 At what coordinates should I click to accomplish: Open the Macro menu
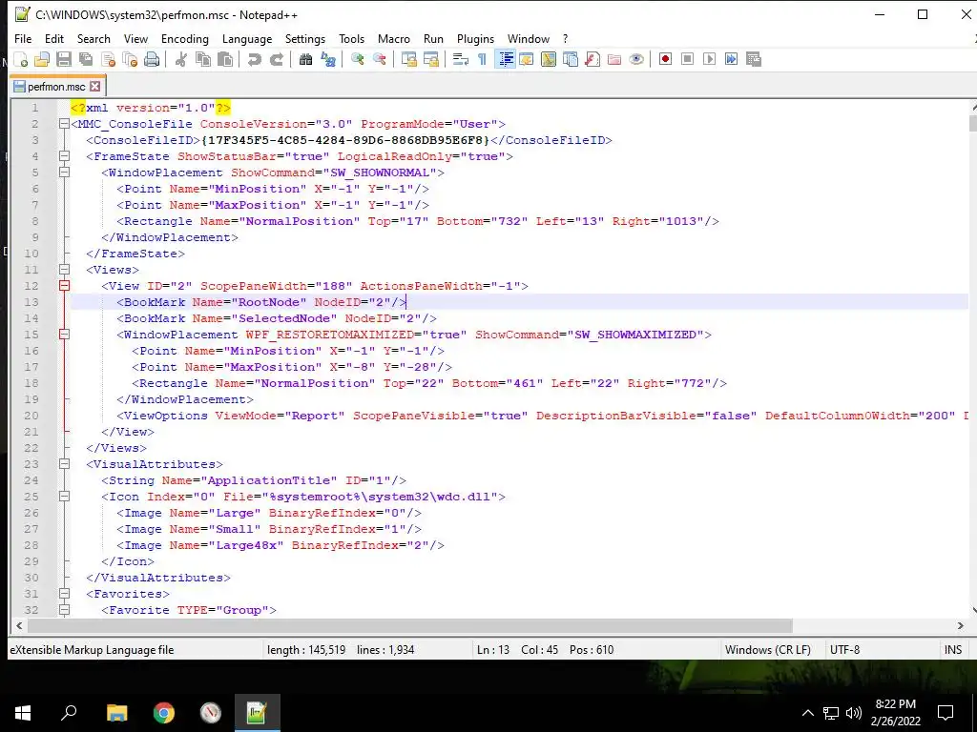[394, 38]
